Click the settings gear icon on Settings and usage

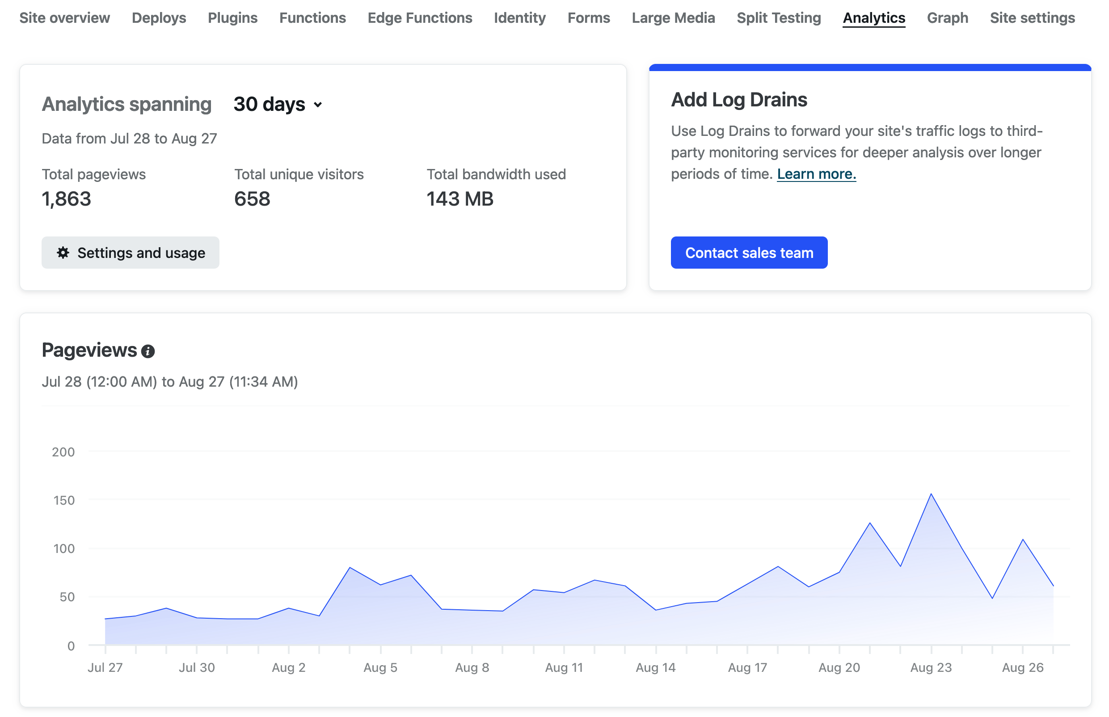(x=64, y=253)
